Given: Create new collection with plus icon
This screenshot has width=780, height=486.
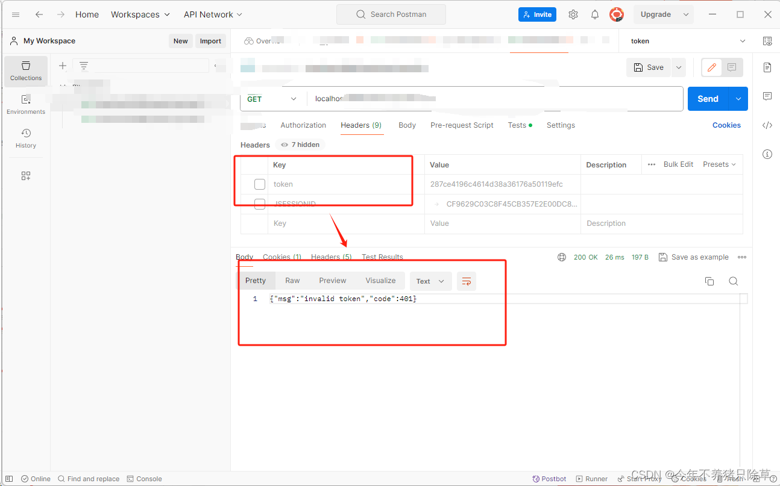Looking at the screenshot, I should point(63,66).
